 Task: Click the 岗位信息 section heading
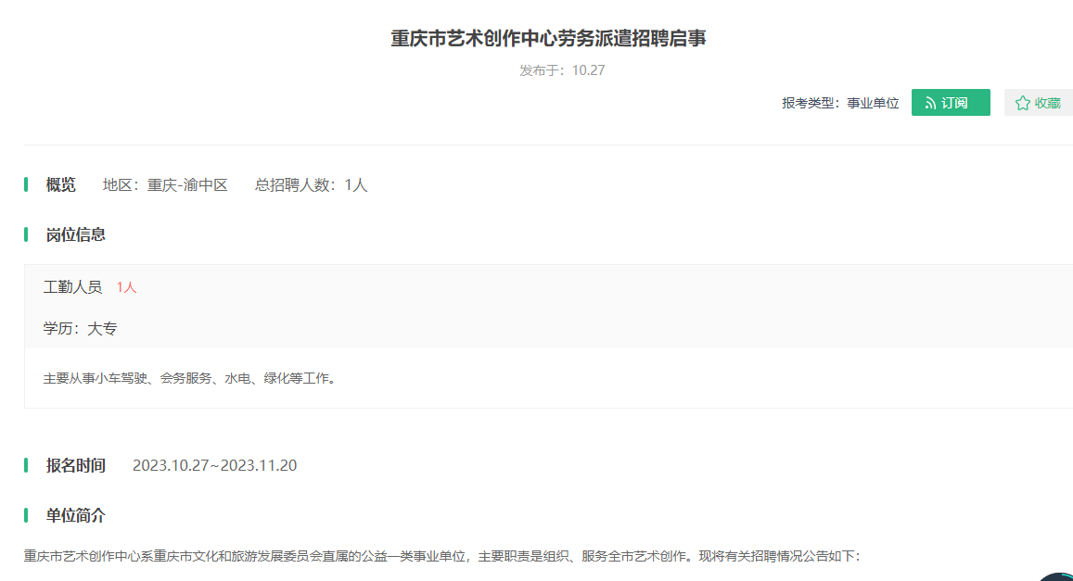pos(75,234)
